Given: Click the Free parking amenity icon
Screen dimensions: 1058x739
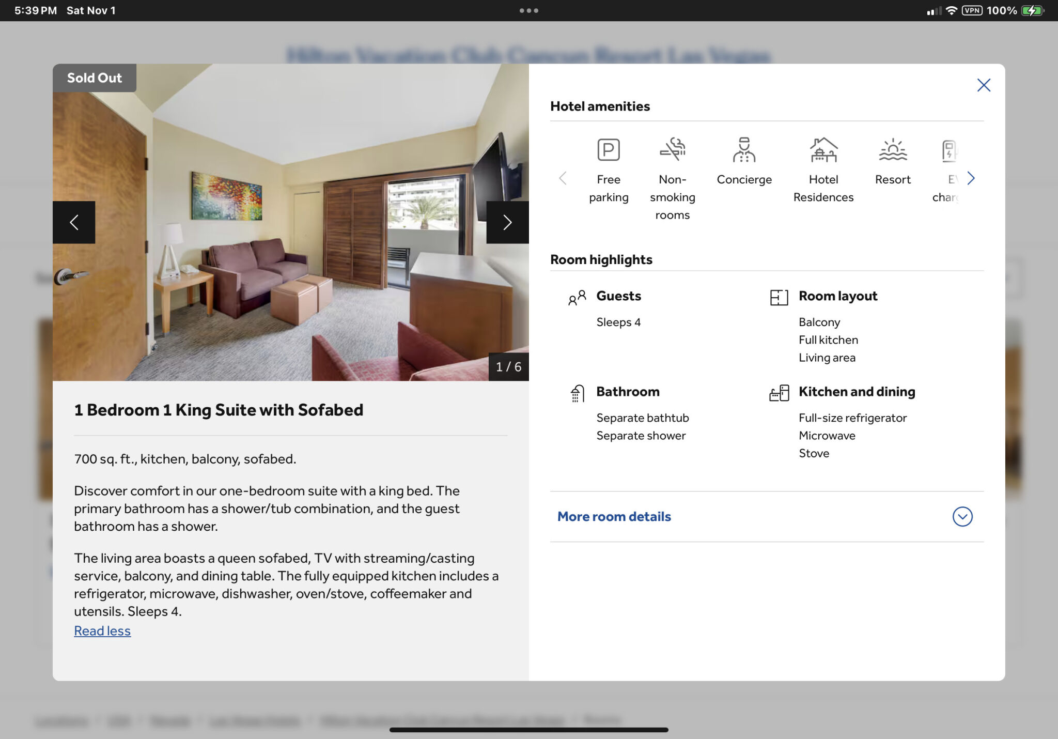Looking at the screenshot, I should point(608,150).
